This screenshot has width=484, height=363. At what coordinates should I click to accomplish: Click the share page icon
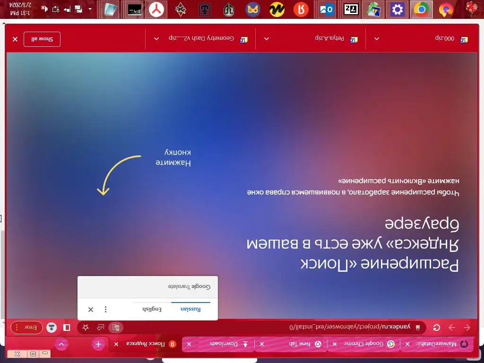click(101, 327)
